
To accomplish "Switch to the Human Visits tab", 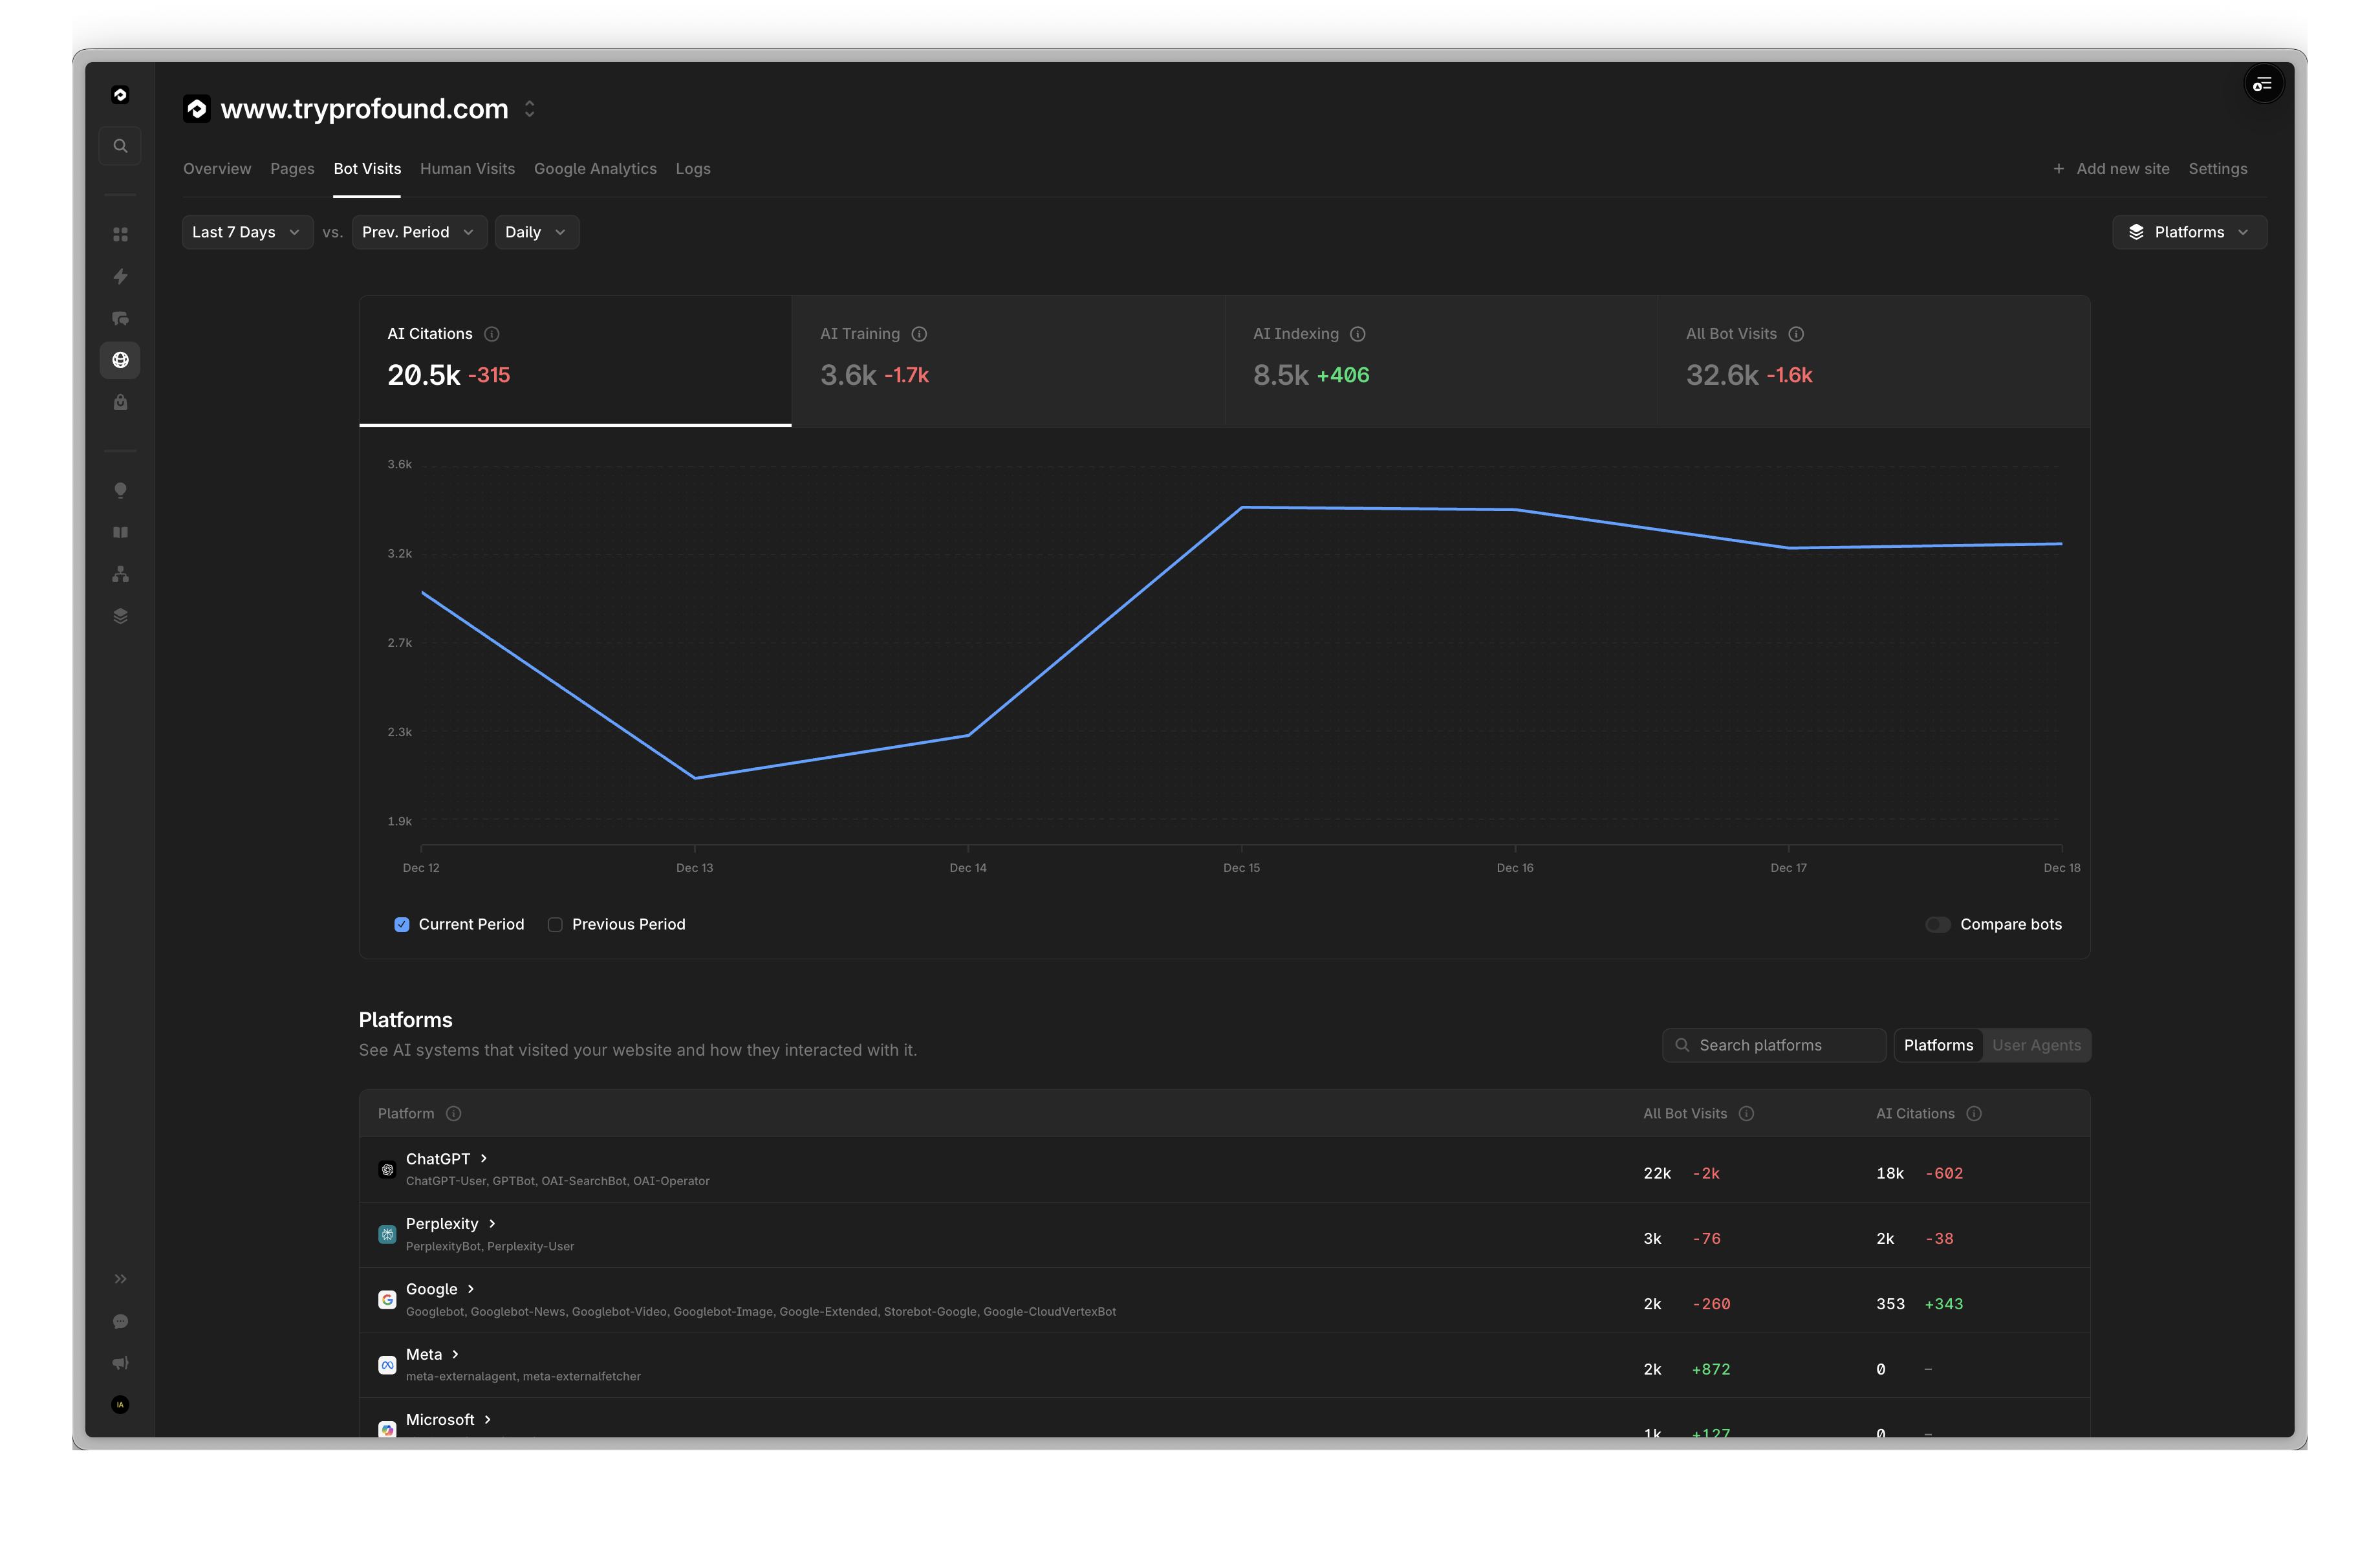I will (x=467, y=168).
